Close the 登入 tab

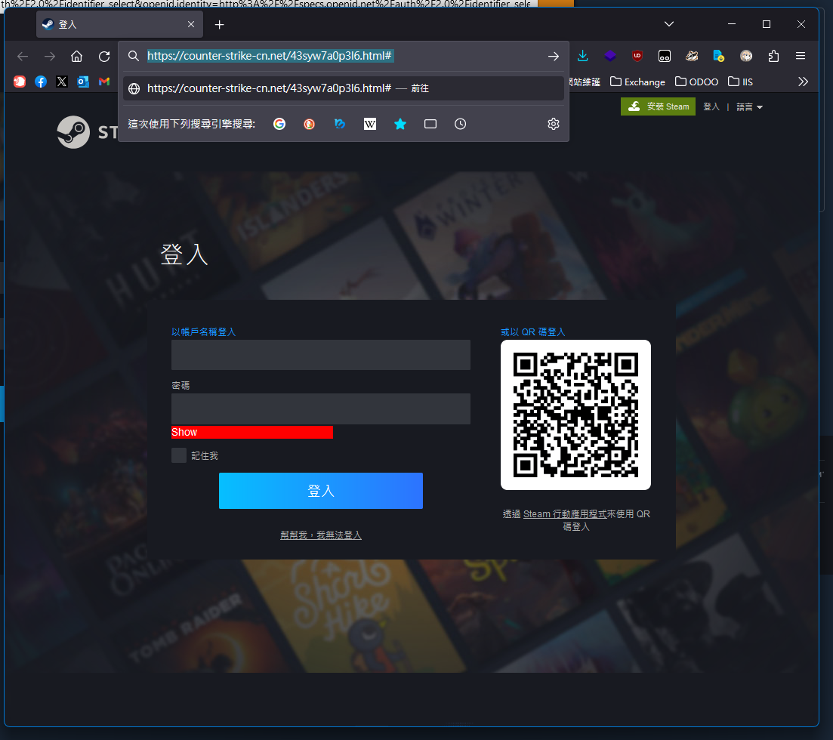pos(191,24)
